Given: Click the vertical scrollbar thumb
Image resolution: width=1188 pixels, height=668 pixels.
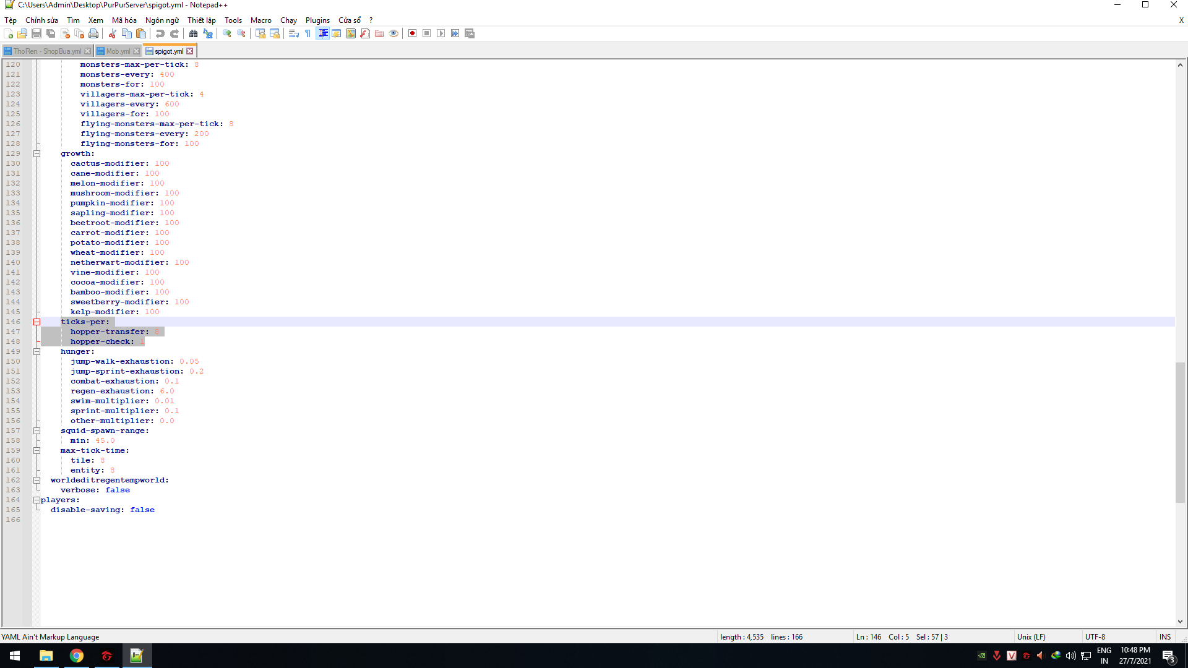Looking at the screenshot, I should (x=1180, y=433).
